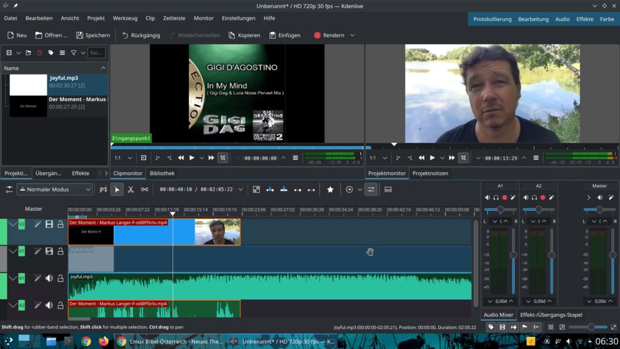Click the tag icon in project bin
The height and width of the screenshot is (349, 620).
point(51,53)
